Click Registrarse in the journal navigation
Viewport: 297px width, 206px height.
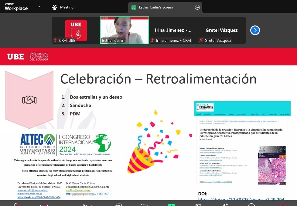coord(272,114)
